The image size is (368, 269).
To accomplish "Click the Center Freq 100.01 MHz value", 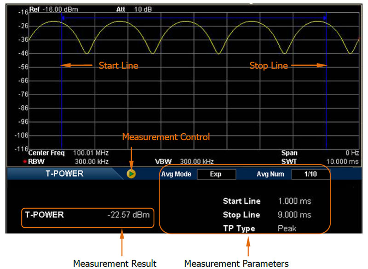I will (x=91, y=153).
